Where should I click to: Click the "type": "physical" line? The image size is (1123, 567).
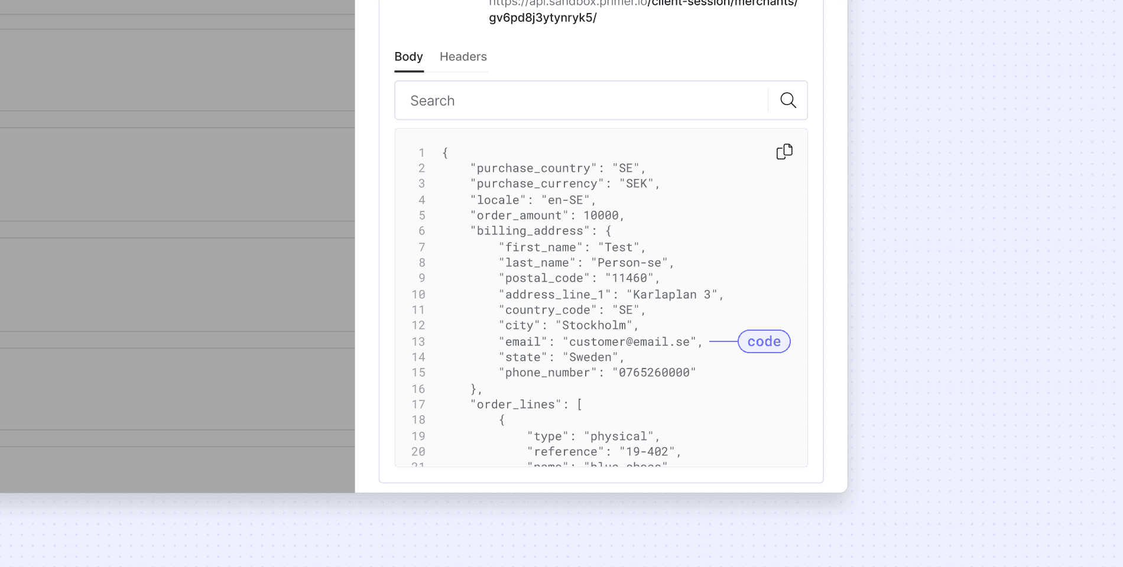pyautogui.click(x=593, y=436)
